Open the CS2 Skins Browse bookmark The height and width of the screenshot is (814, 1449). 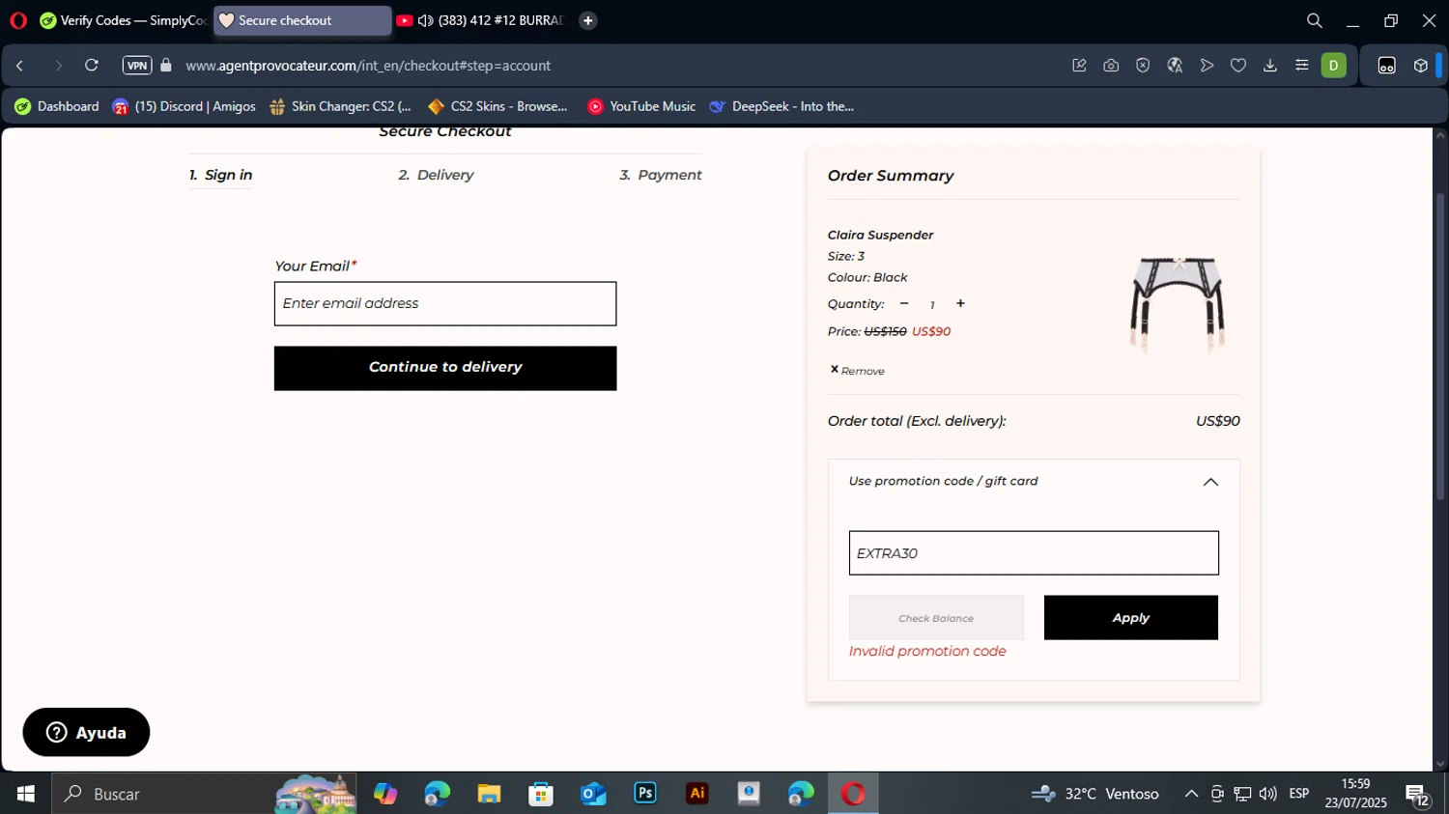coord(498,106)
